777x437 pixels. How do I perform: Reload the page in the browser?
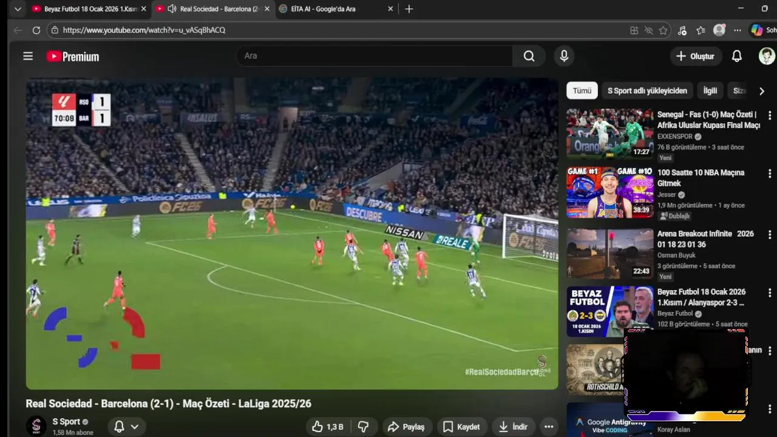point(36,30)
